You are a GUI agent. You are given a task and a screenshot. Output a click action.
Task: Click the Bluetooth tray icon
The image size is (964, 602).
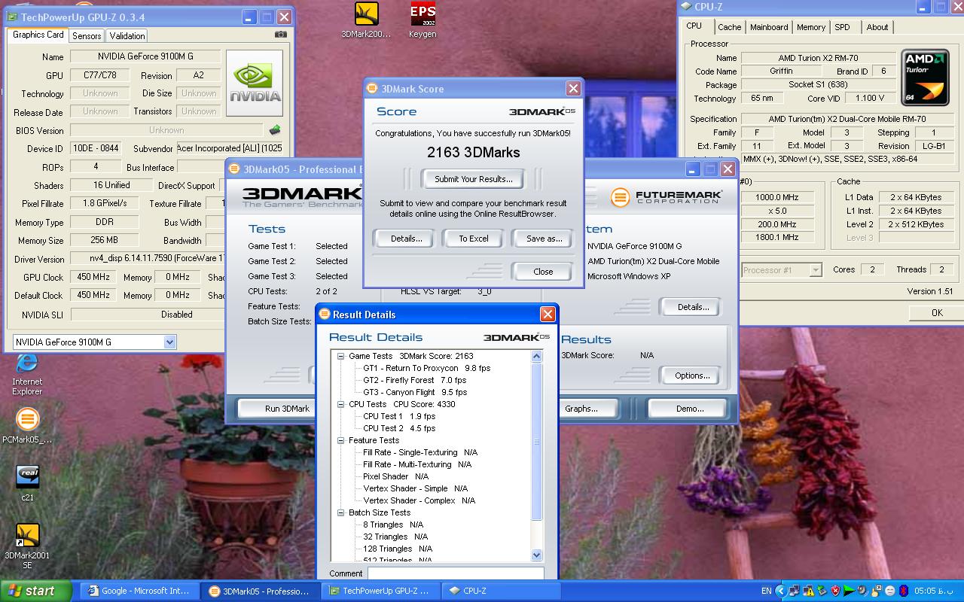[x=904, y=591]
